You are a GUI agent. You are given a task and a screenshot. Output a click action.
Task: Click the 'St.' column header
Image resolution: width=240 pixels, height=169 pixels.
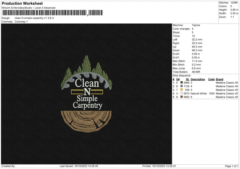pyautogui.click(x=188, y=79)
